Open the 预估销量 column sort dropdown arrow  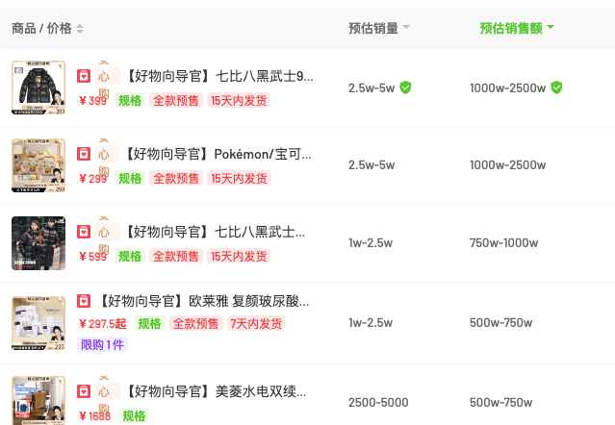(x=406, y=28)
